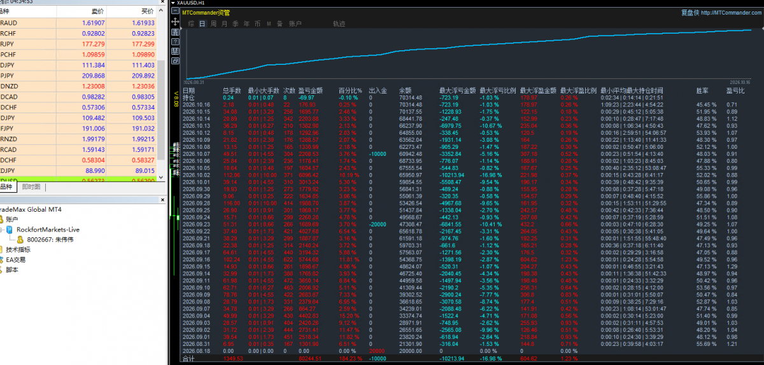Image resolution: width=764 pixels, height=365 pixels.
Task: Click the minimize panel icon in MTCommander sidebar
Action: [x=176, y=10]
